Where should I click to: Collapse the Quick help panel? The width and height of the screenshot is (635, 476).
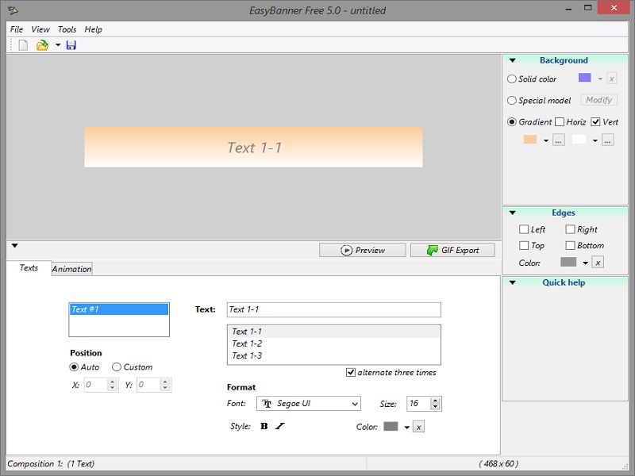point(512,282)
